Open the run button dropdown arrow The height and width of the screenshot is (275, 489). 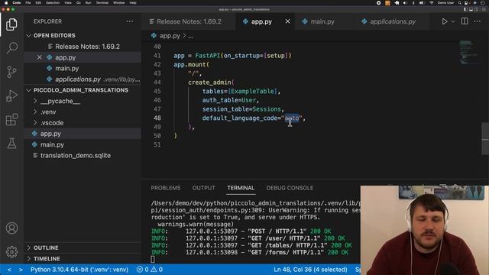(x=453, y=21)
